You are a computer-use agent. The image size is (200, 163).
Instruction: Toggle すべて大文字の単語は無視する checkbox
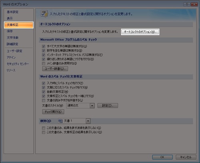pos(44,46)
